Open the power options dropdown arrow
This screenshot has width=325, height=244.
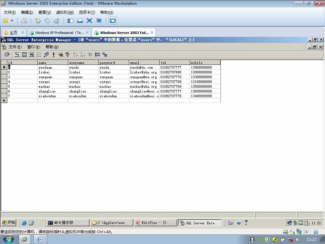[12, 21]
